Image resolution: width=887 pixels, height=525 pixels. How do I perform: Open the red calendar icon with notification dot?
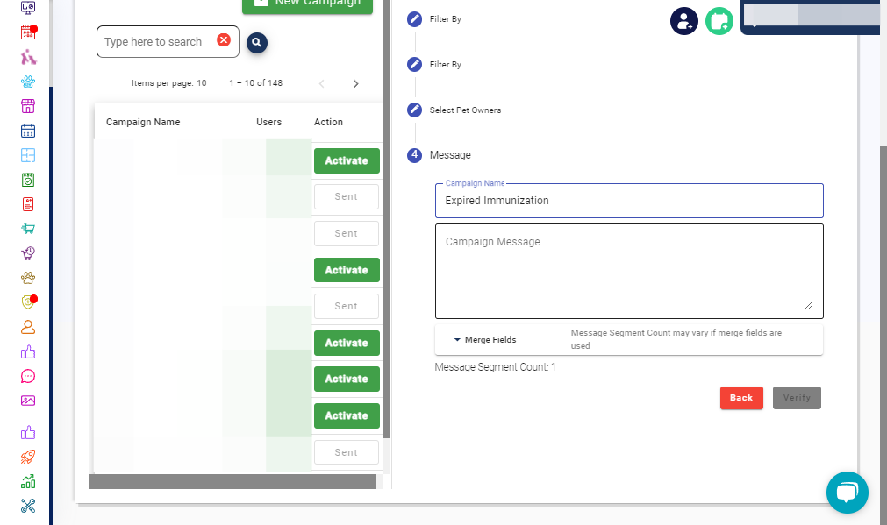pos(28,32)
